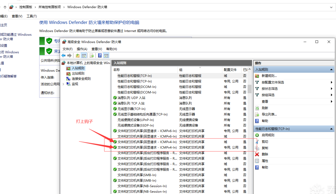Open the chevron dropdown after 所有控制面板项 breadcrumb
Screen dimensions: 336x194
64,7
